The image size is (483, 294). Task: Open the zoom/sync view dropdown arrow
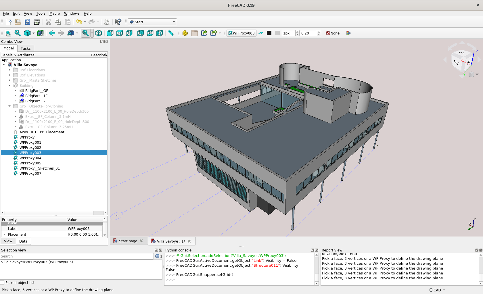point(92,33)
